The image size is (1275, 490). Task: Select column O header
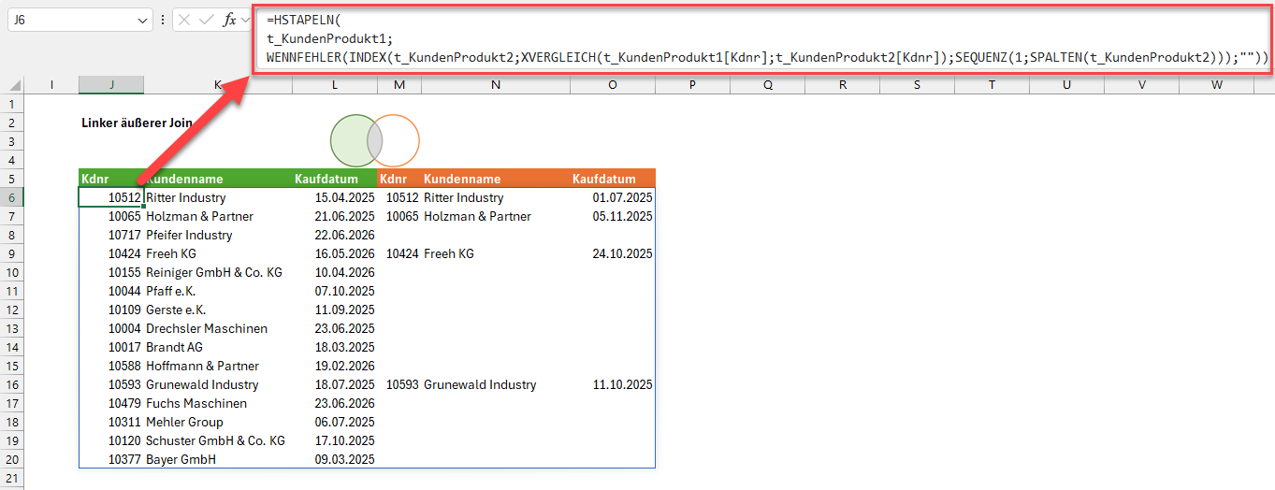613,85
